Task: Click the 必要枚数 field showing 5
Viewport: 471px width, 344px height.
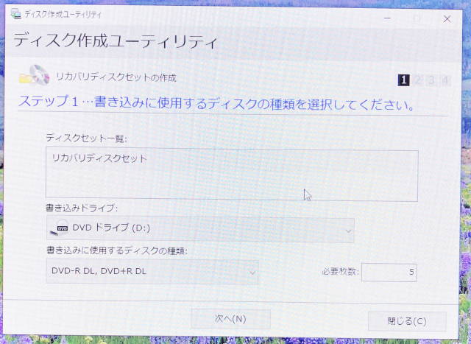Action: pyautogui.click(x=389, y=272)
